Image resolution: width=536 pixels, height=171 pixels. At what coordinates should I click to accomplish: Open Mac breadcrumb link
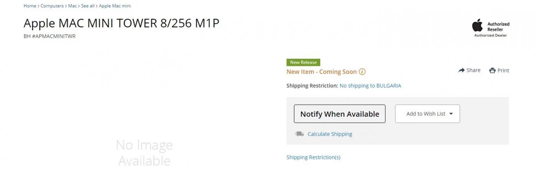[x=72, y=6]
